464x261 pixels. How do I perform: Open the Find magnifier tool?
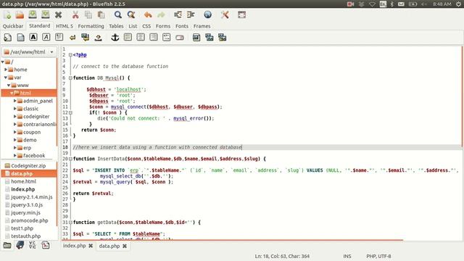pyautogui.click(x=117, y=14)
